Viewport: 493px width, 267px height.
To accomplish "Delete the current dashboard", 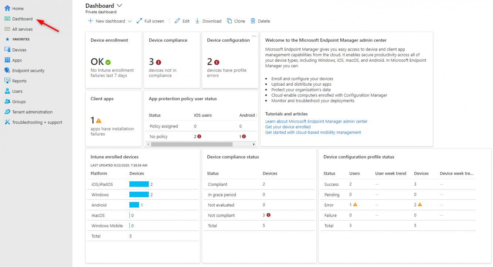I will 260,21.
